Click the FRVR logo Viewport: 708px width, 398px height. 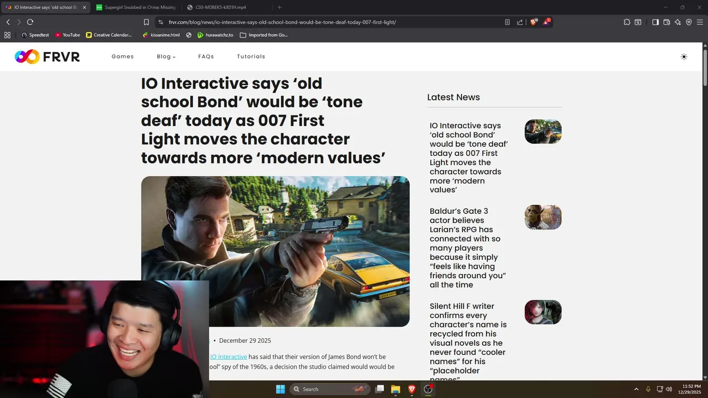click(47, 56)
